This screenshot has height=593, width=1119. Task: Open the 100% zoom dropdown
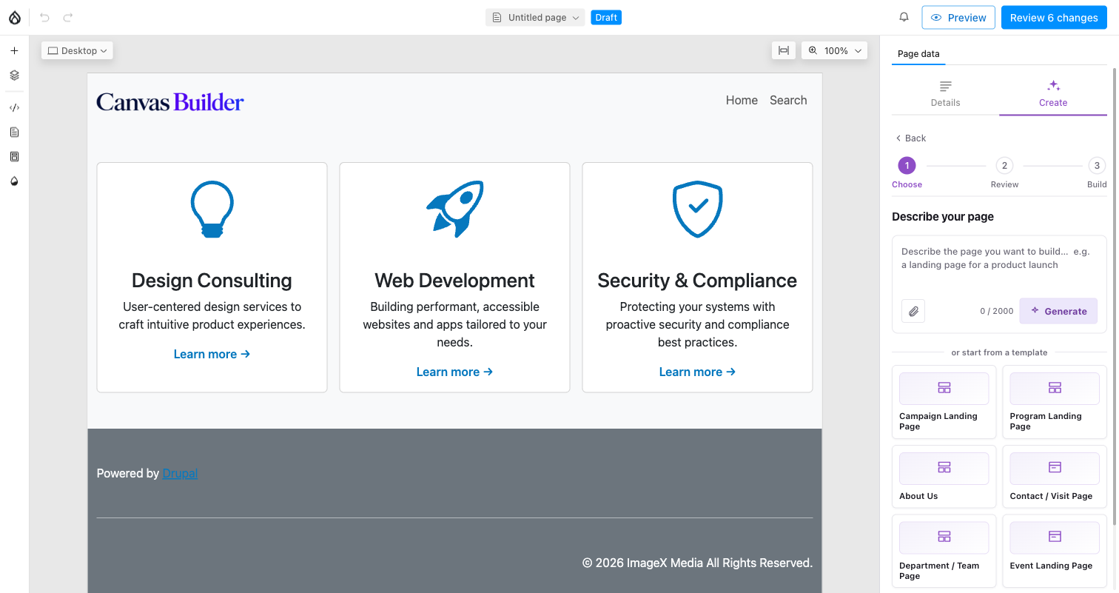click(x=834, y=50)
